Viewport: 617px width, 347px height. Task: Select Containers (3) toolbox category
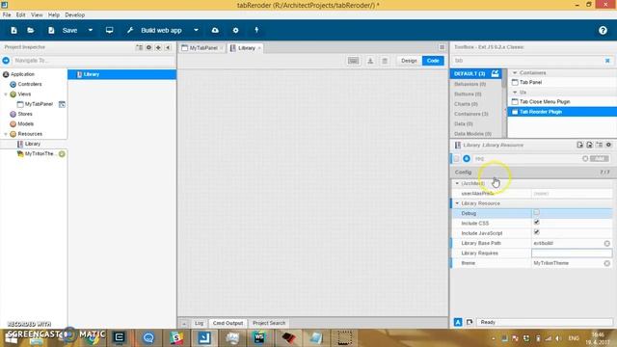point(471,114)
